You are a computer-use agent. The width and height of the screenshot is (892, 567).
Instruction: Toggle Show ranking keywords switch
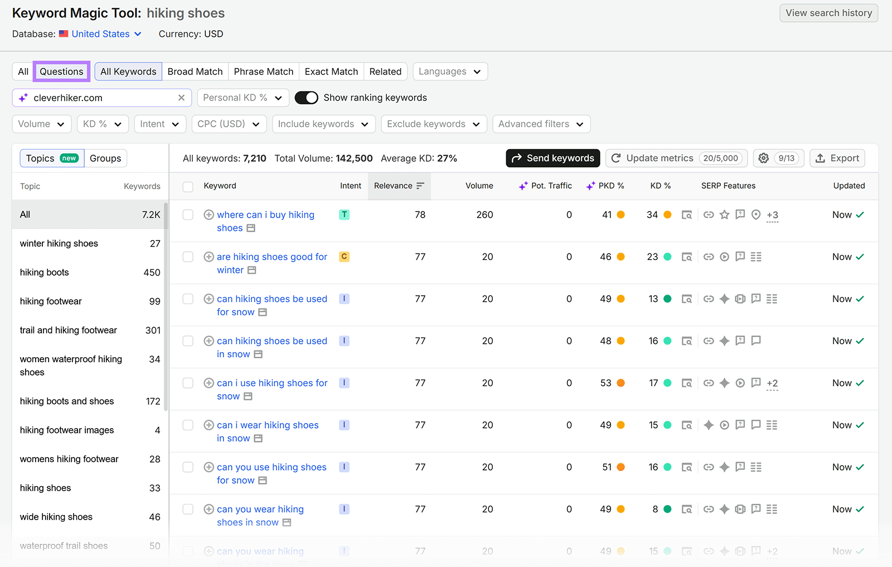click(x=306, y=98)
